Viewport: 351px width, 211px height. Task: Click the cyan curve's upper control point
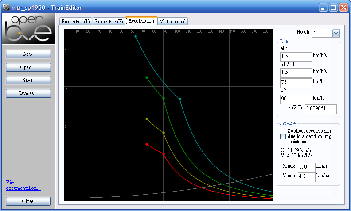136,36
